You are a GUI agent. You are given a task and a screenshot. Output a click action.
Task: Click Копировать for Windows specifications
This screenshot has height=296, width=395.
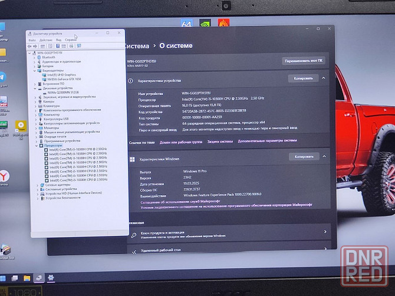[304, 156]
